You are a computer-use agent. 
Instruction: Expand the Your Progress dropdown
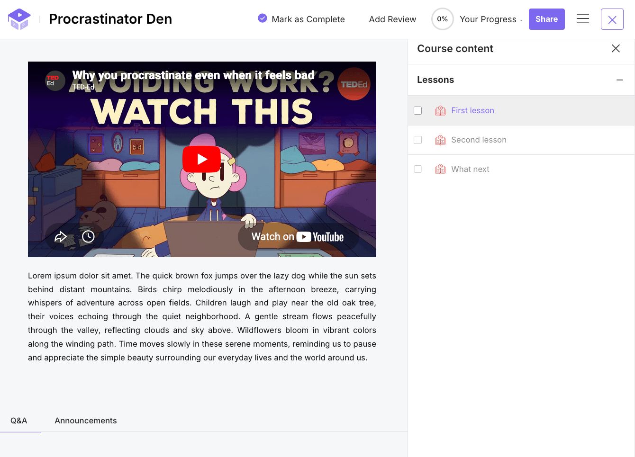click(x=491, y=19)
